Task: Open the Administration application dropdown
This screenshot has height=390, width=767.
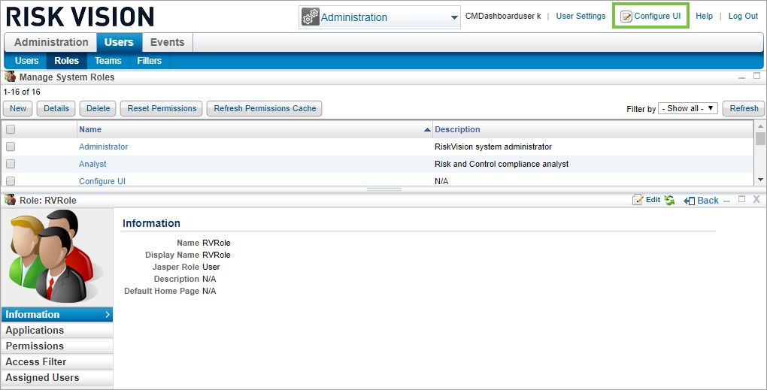Action: coord(380,17)
